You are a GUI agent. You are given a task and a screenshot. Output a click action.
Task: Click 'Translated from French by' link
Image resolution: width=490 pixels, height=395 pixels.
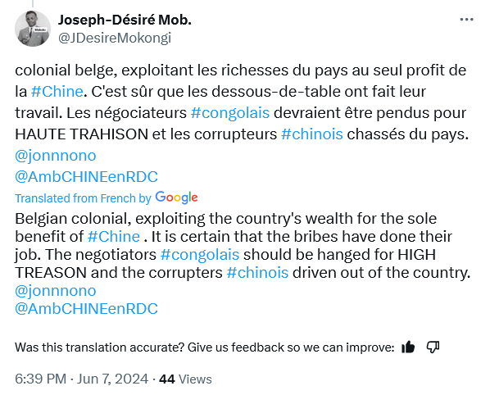[x=83, y=198]
